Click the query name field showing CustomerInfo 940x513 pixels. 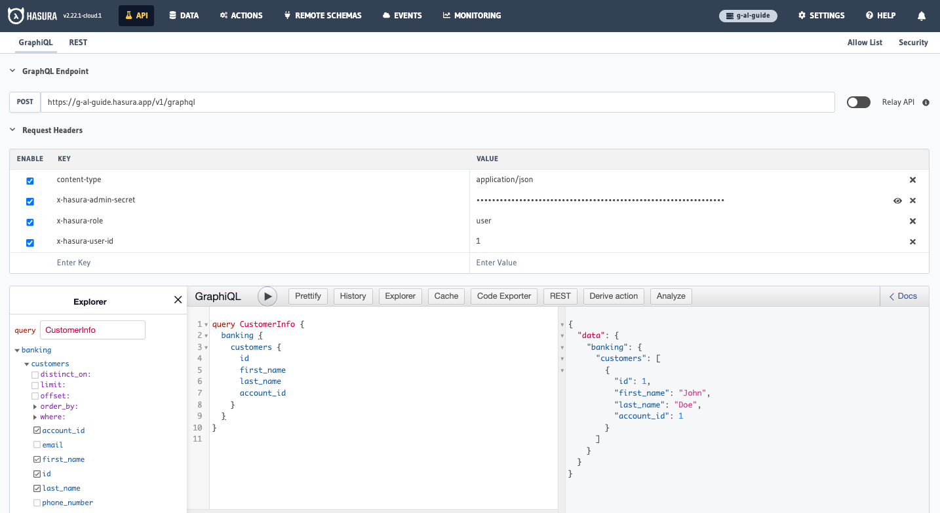click(92, 330)
